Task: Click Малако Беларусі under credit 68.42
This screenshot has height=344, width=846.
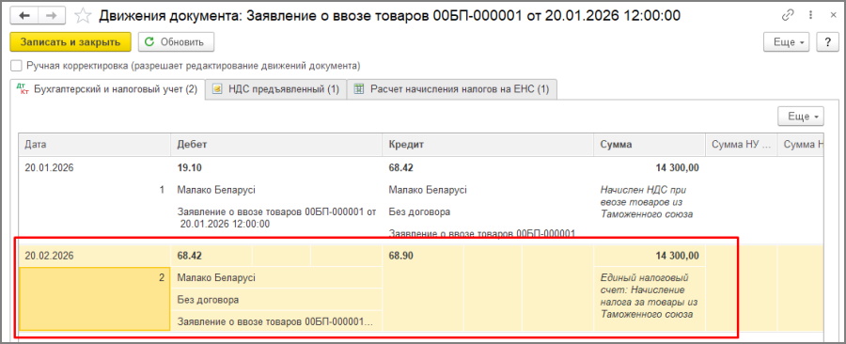Action: (x=428, y=190)
